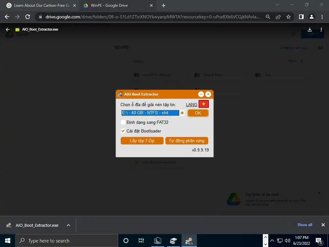Show hidden system tray icons
The height and width of the screenshot is (247, 329).
tap(272, 241)
